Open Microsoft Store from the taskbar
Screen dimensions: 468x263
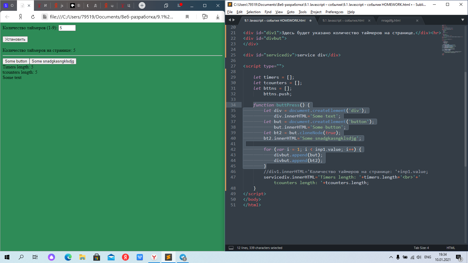pyautogui.click(x=97, y=257)
